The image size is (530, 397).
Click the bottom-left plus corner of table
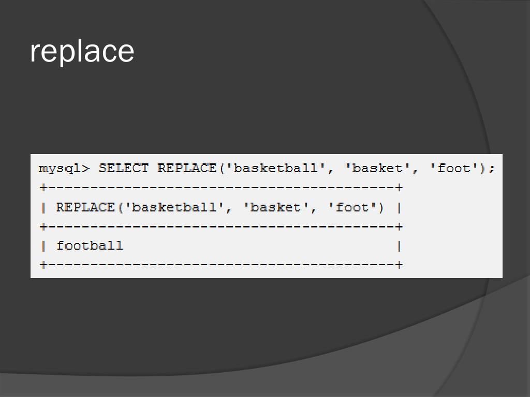click(43, 265)
